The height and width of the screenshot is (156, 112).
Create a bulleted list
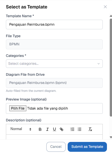(x=79, y=129)
